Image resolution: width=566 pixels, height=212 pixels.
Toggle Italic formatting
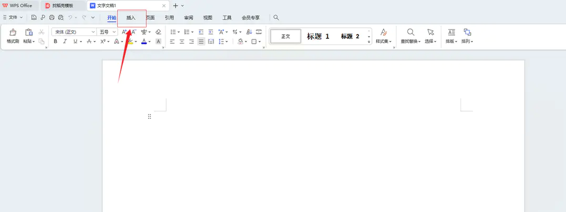tap(65, 42)
